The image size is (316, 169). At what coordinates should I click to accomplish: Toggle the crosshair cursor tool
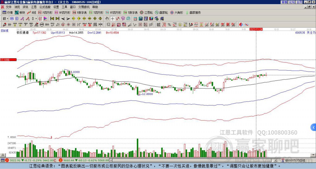(112, 19)
